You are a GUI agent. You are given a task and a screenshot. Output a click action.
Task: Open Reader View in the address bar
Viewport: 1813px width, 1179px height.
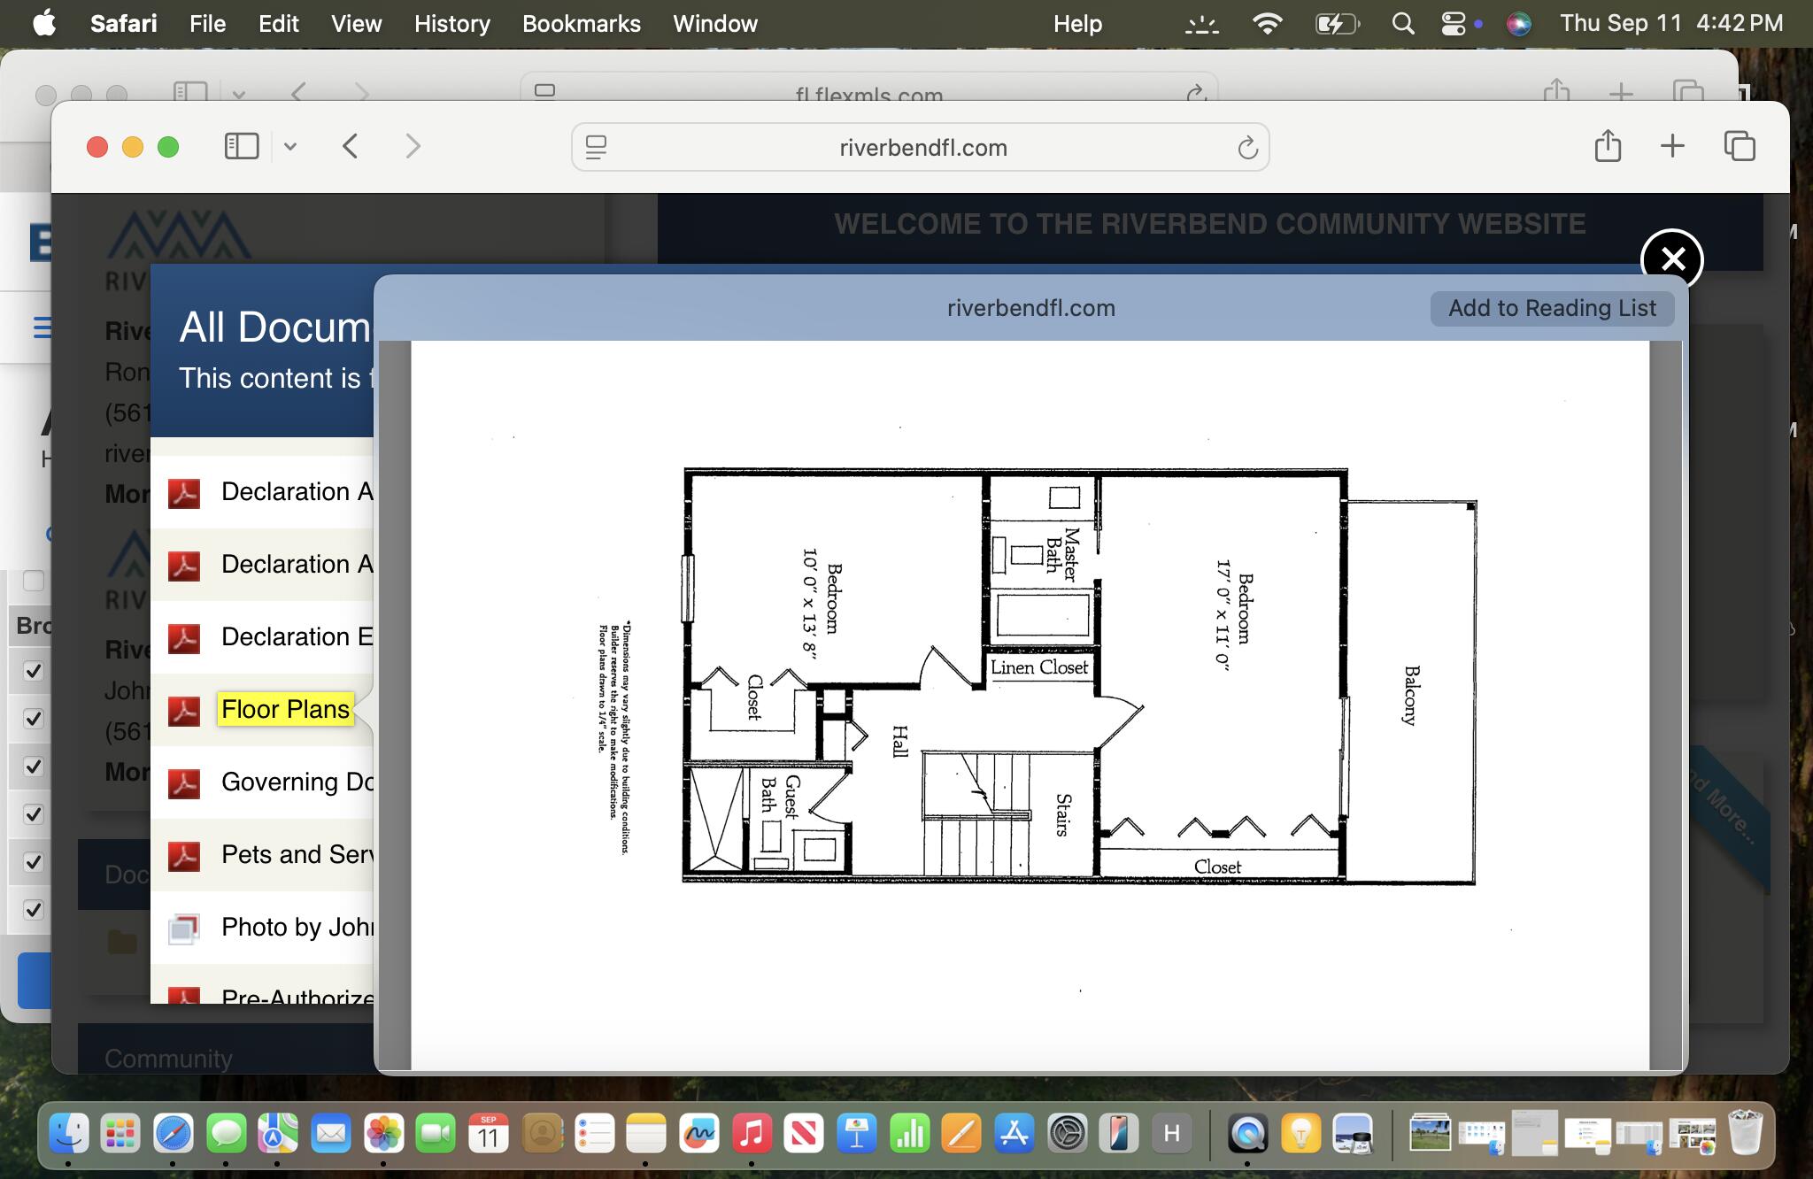point(597,147)
